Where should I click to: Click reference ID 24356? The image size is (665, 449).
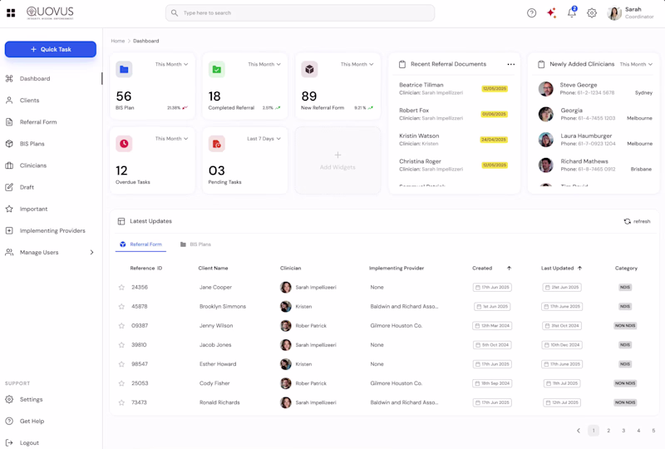(140, 288)
